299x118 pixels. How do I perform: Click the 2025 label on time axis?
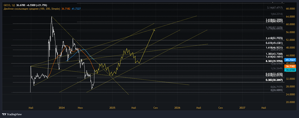click(112, 108)
